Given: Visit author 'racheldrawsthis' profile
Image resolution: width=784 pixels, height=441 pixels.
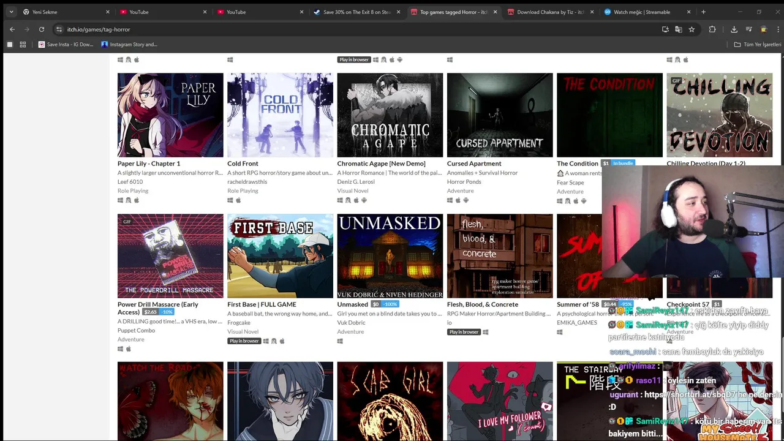Looking at the screenshot, I should pyautogui.click(x=247, y=182).
